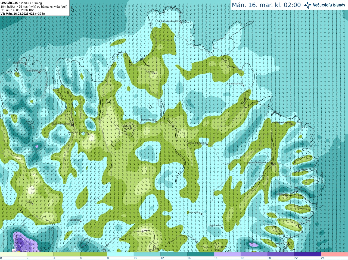Click the 6–8 m/s olive green legend swatch
The width and height of the screenshot is (348, 260).
(94, 254)
